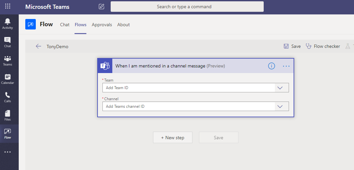This screenshot has width=354, height=170.
Task: Switch to the Approvals tab
Action: tap(102, 25)
